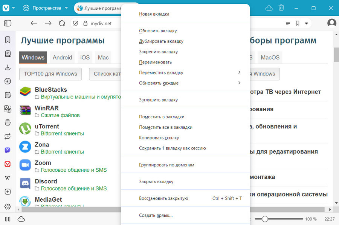Switch to the MacOS tab on right
Image resolution: width=339 pixels, height=225 pixels.
click(270, 57)
